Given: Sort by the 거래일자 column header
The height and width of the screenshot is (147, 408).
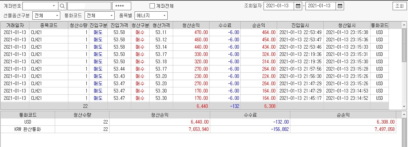Looking at the screenshot, I should 15,25.
